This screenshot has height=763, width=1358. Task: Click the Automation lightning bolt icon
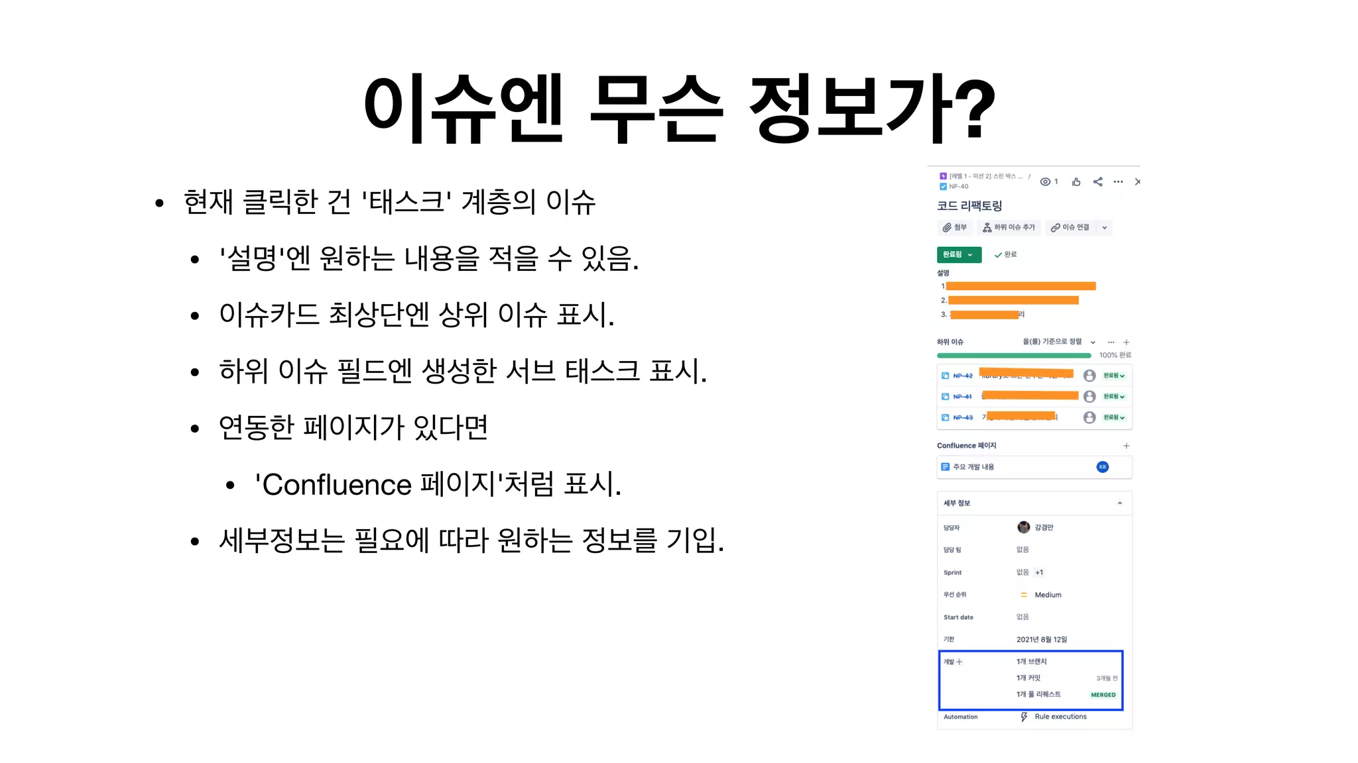(1024, 717)
